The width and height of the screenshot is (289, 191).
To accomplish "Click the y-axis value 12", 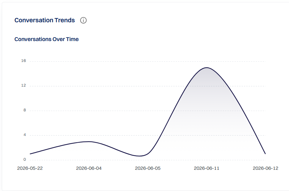I will [24, 85].
